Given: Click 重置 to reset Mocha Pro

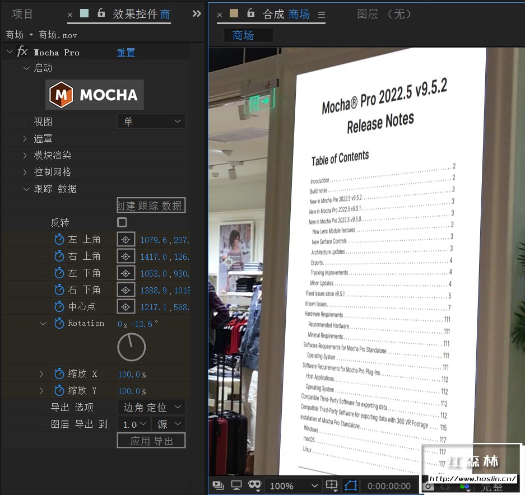Looking at the screenshot, I should pos(126,53).
